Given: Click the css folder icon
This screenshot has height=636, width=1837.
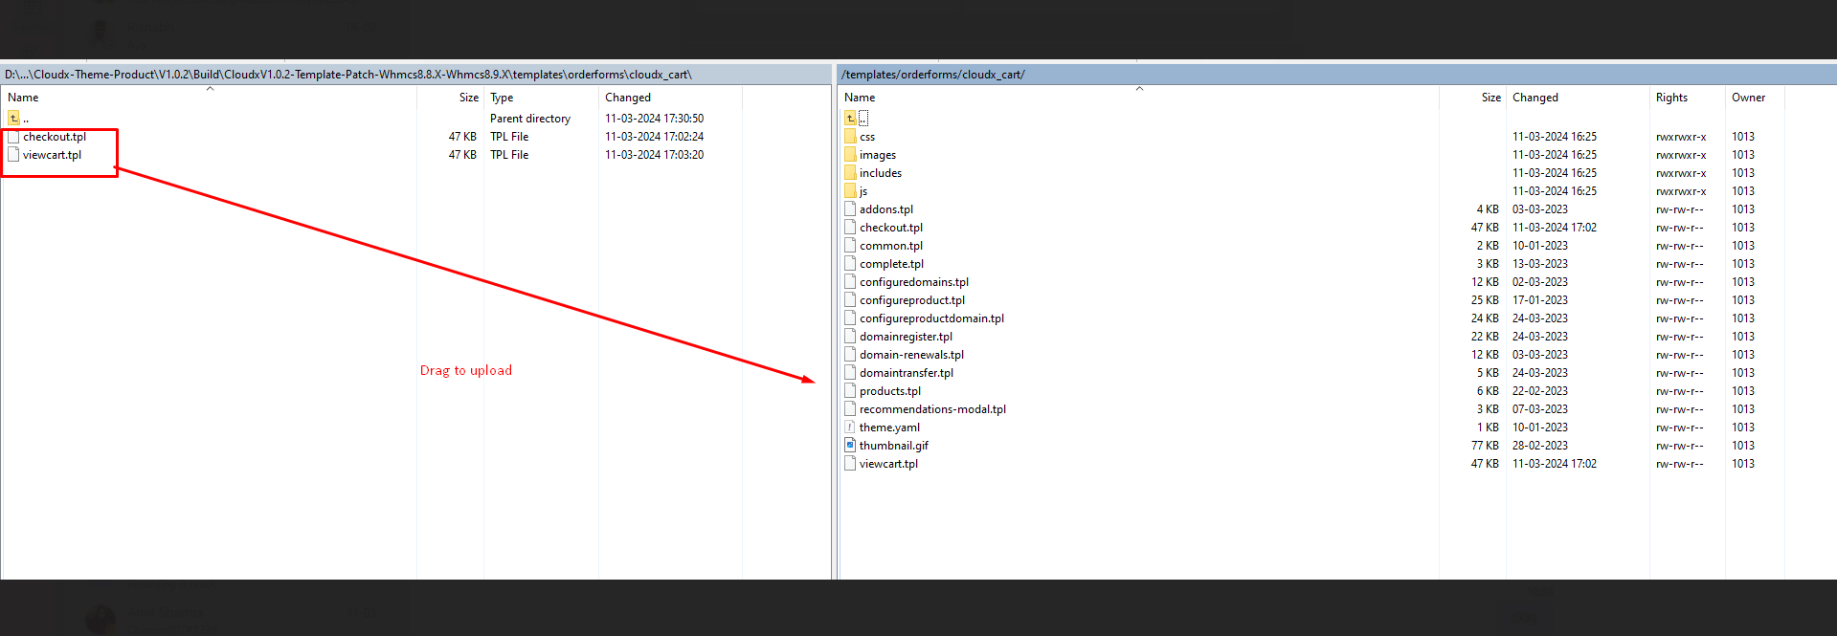Looking at the screenshot, I should coord(850,137).
